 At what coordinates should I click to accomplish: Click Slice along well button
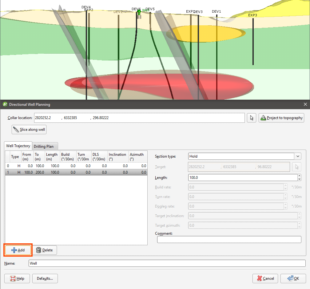pyautogui.click(x=29, y=130)
